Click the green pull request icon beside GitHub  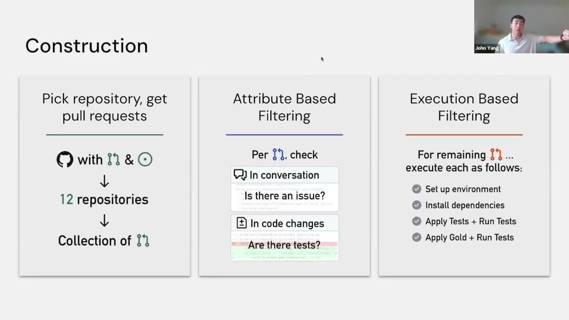tap(114, 160)
